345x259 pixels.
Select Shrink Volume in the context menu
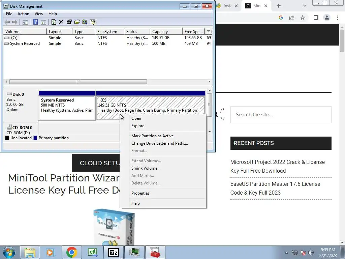tap(163, 168)
